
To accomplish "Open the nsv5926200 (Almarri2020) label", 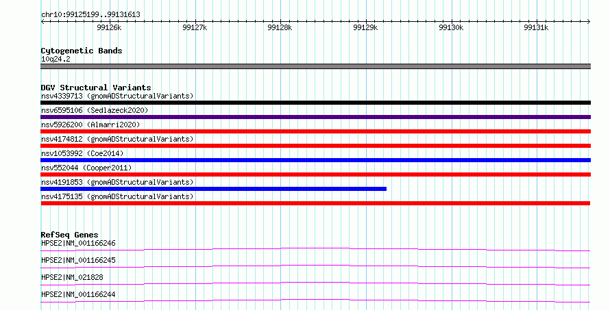I will click(90, 125).
